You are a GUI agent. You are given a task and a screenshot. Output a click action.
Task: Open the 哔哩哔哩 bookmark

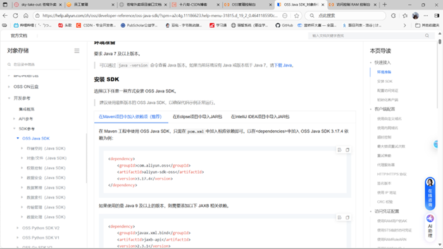pyautogui.click(x=33, y=25)
